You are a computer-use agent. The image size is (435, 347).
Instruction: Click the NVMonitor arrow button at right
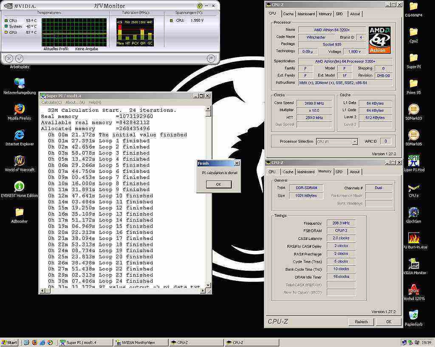point(211,58)
